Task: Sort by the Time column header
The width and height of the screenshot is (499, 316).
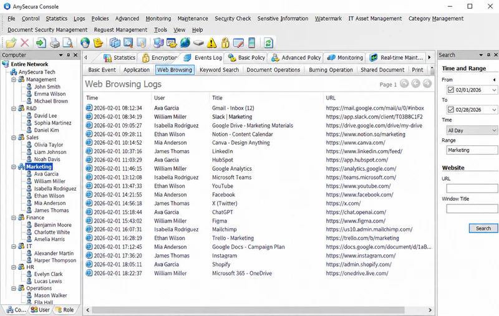Action: point(117,98)
